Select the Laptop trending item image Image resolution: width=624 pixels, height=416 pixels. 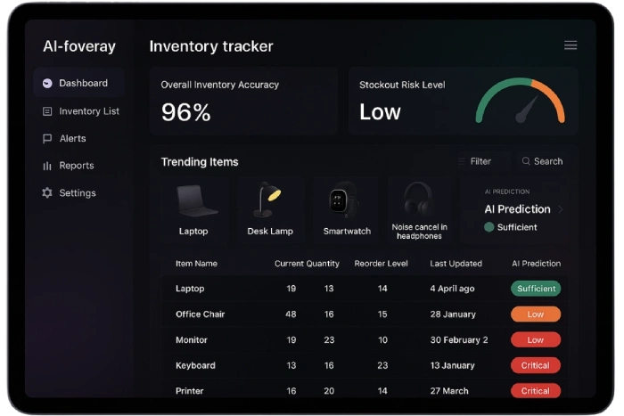(196, 200)
